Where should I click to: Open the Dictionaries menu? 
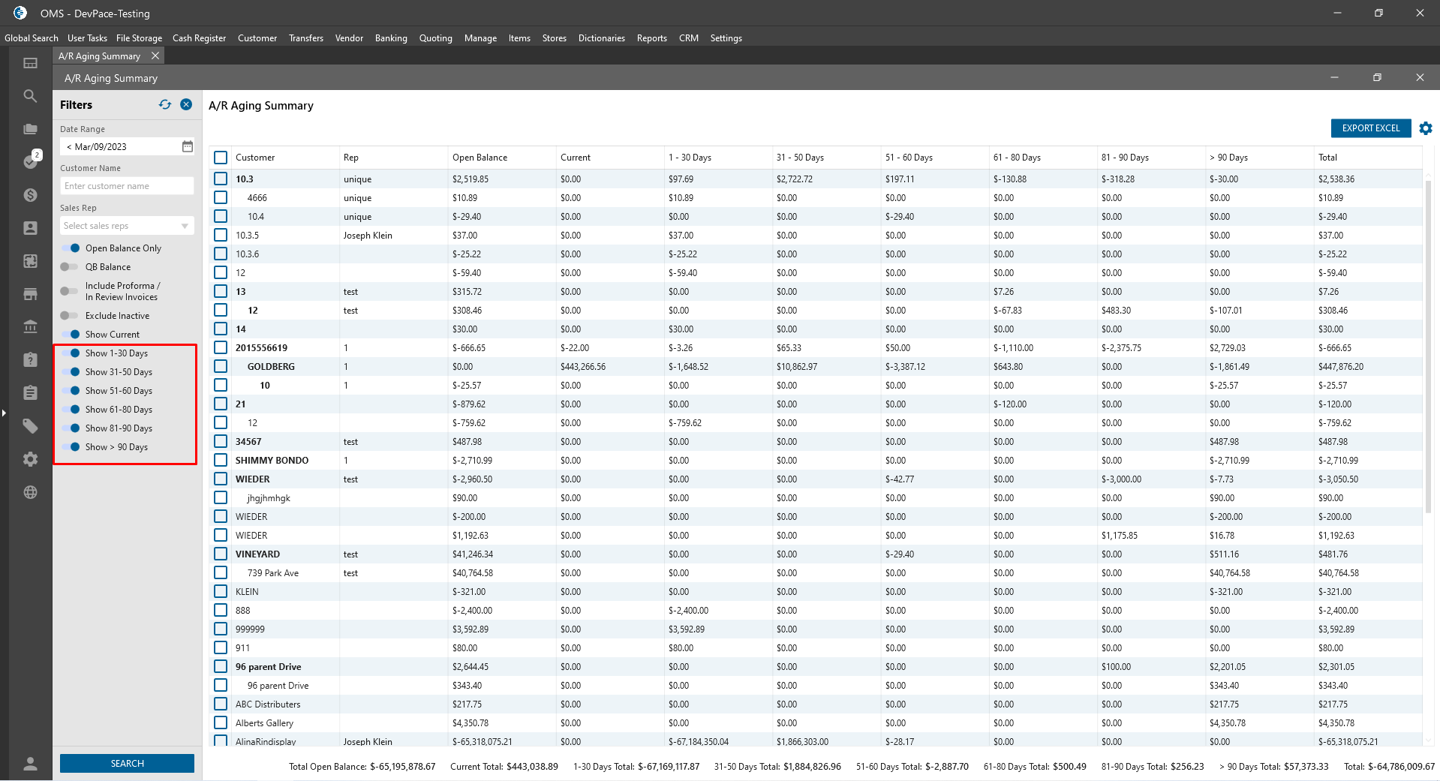tap(601, 38)
